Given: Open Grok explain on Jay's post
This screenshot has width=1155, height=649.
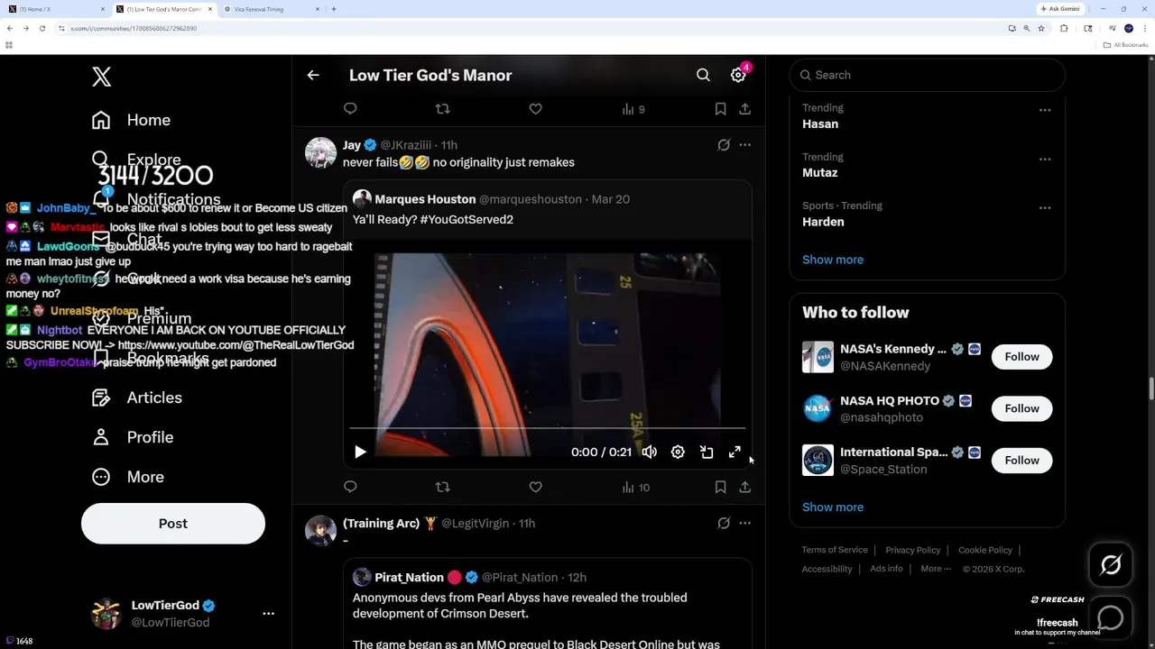Looking at the screenshot, I should 724,145.
